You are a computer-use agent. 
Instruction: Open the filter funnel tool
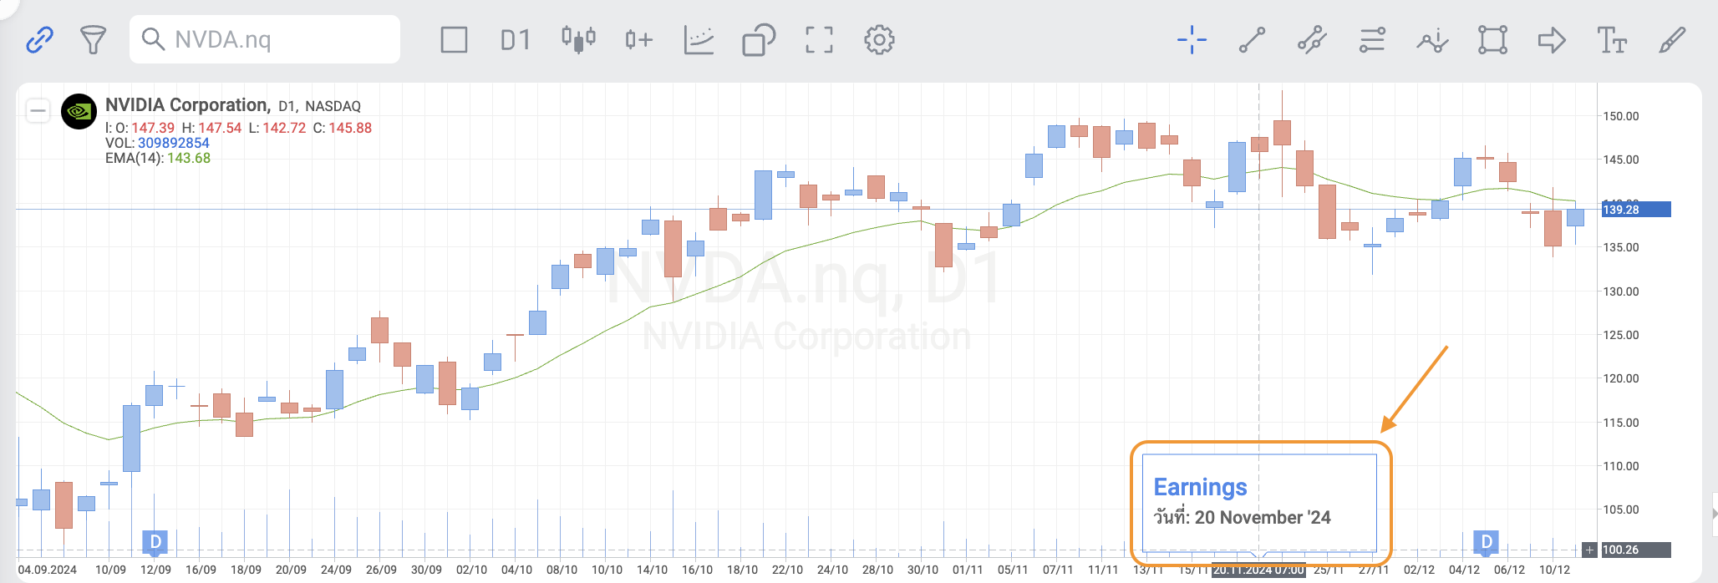[93, 39]
